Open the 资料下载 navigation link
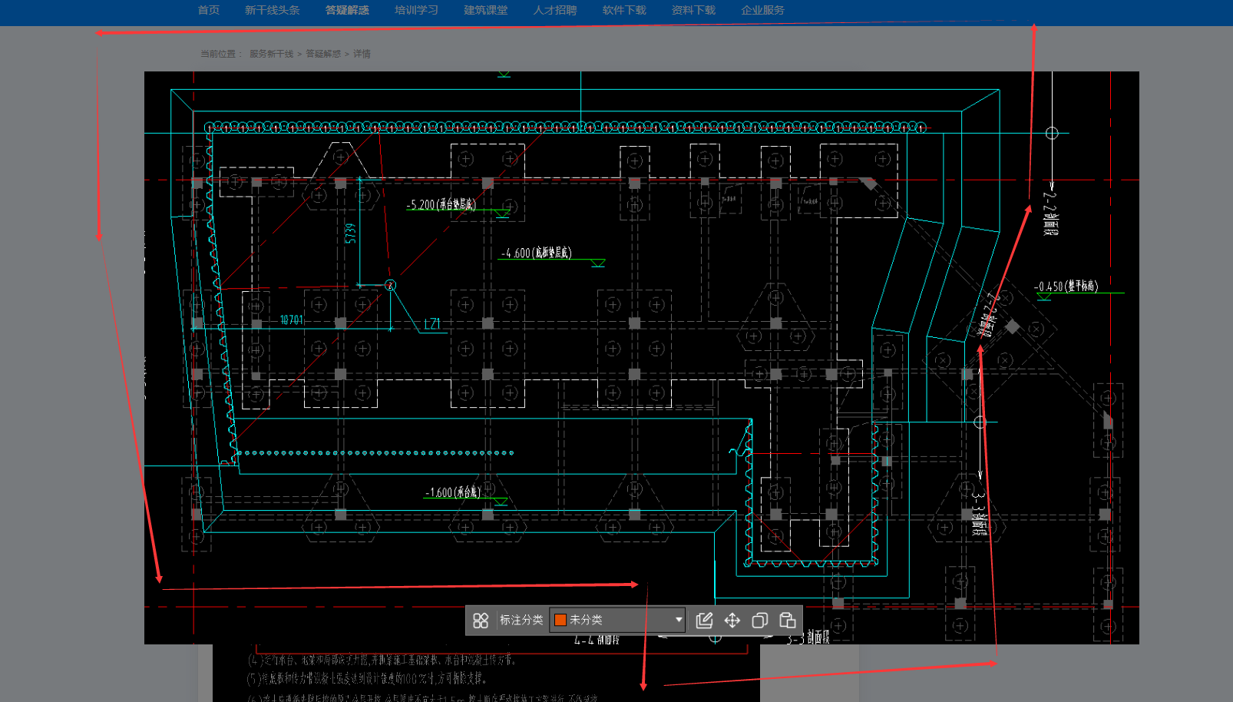 [693, 10]
